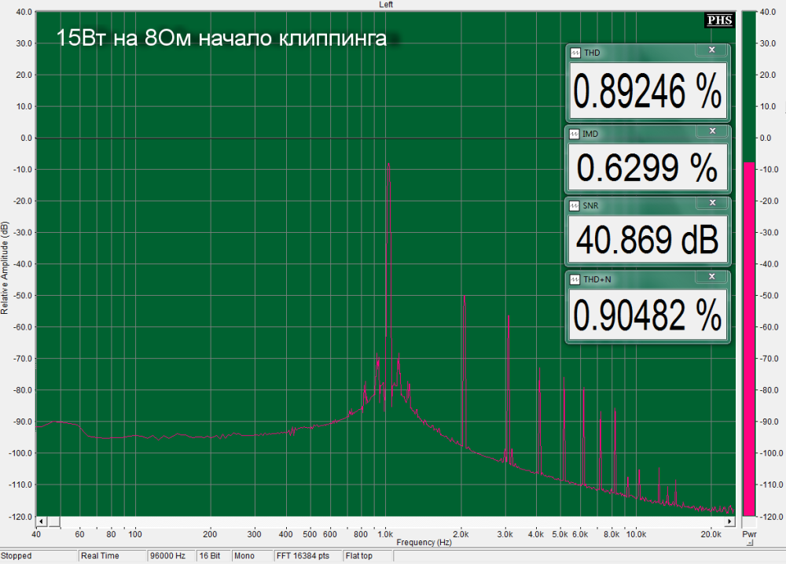Click the small icon below Pwr label
Viewport: 786px width, 564px height.
click(x=749, y=544)
